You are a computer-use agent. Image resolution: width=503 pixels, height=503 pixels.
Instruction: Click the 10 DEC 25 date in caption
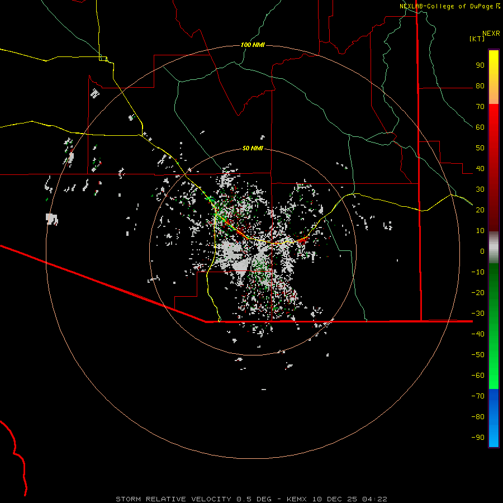tap(335, 499)
